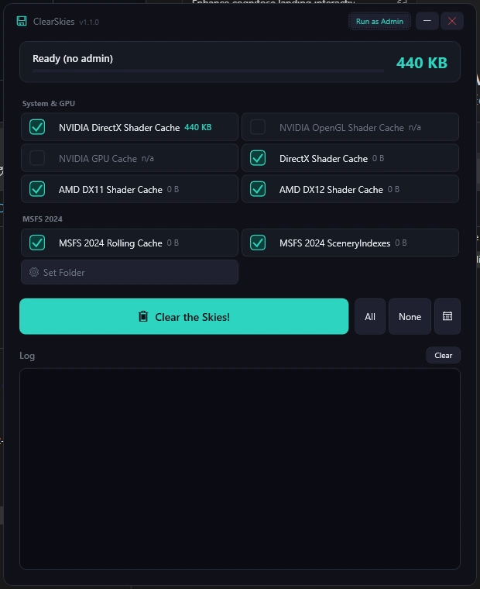Close the ClearSkies window
Image resolution: width=480 pixels, height=589 pixels.
(452, 21)
